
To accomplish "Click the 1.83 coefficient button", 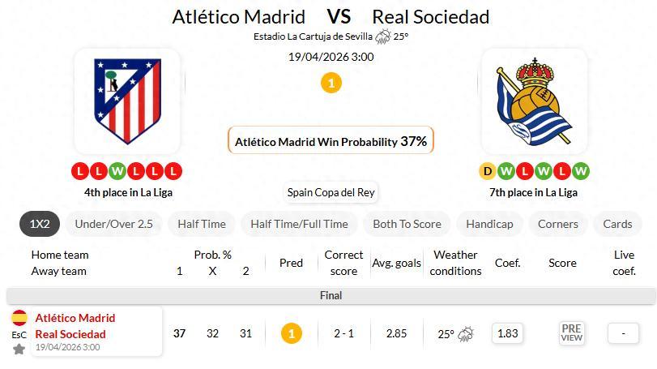I will (x=507, y=333).
